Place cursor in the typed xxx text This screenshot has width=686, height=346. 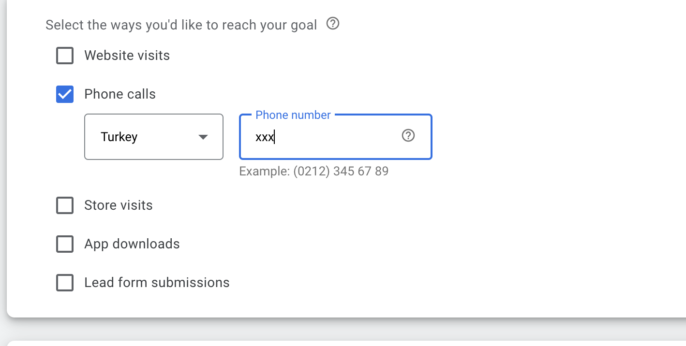(265, 137)
